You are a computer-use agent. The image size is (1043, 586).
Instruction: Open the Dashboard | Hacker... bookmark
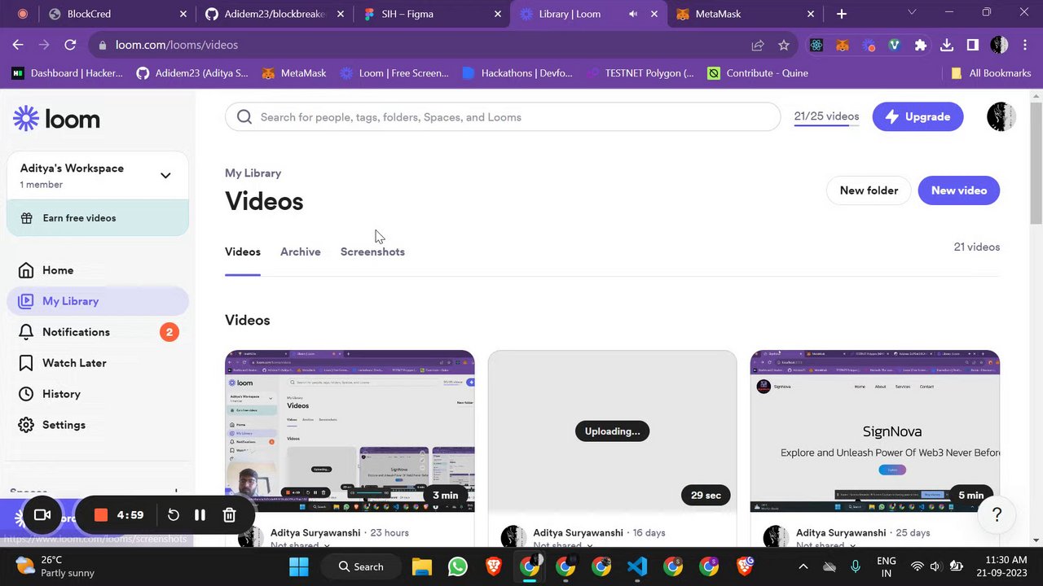[x=68, y=73]
